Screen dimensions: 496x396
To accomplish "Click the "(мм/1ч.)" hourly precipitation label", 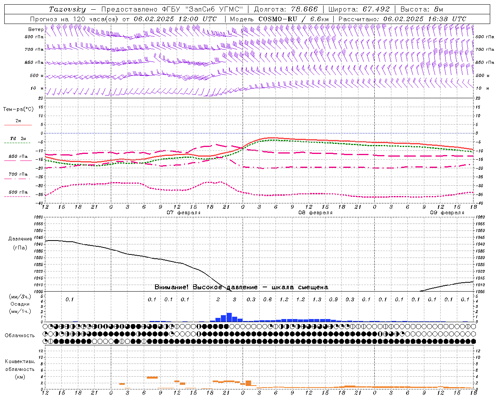I will click(x=20, y=311).
